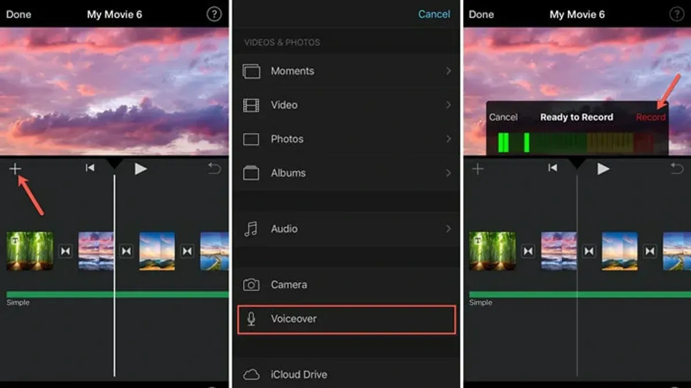Select the blue sky mountain clip in left timeline

click(x=157, y=251)
